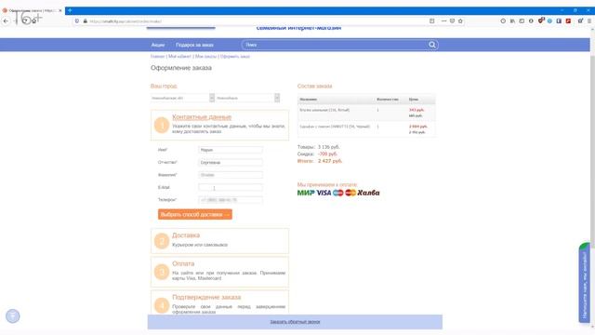Click the Отчество input field
This screenshot has height=335, width=595.
pyautogui.click(x=231, y=163)
